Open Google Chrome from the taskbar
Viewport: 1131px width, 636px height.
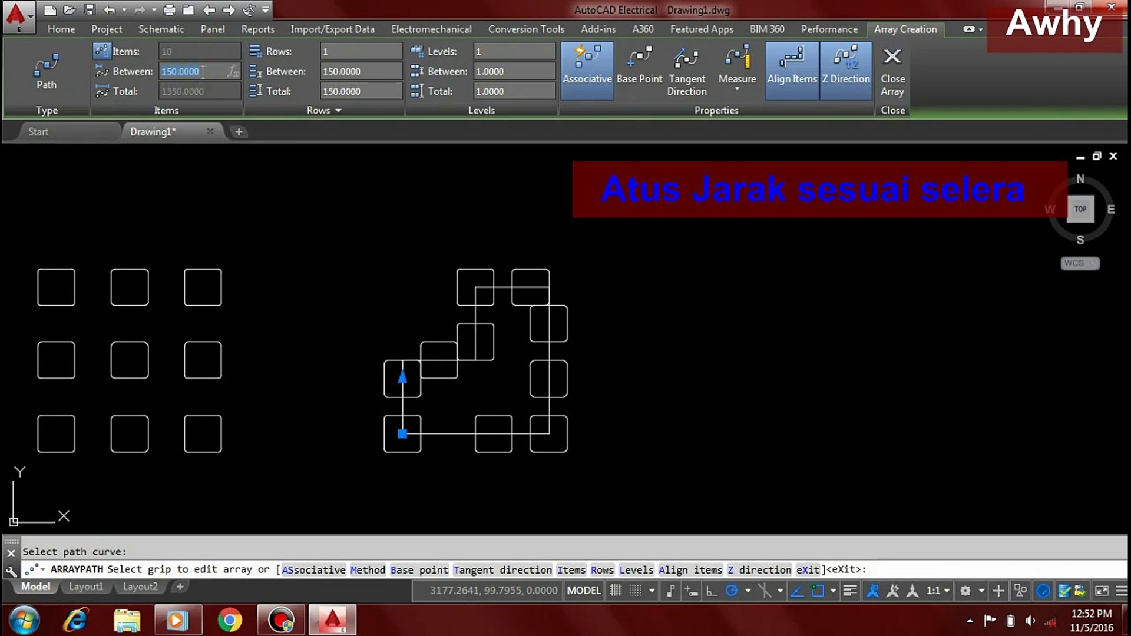tap(229, 620)
